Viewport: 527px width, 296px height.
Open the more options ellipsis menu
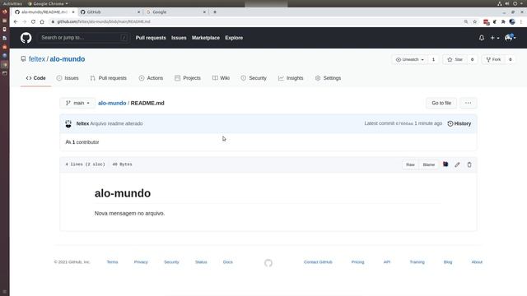click(x=469, y=103)
